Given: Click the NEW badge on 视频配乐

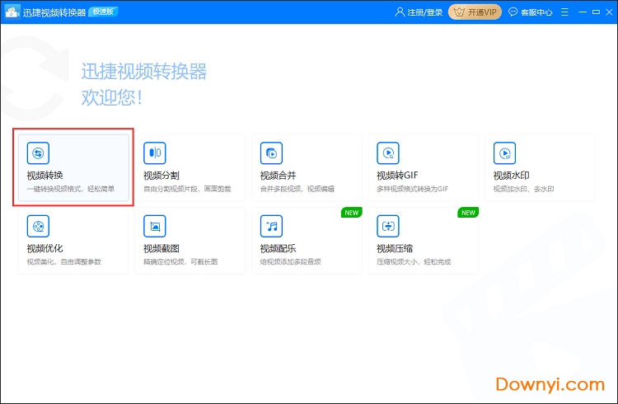Looking at the screenshot, I should 352,213.
